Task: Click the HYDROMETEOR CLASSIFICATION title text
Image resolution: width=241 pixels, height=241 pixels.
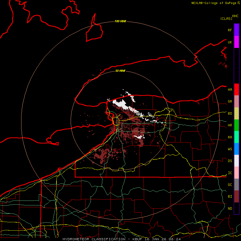Action: pos(94,239)
